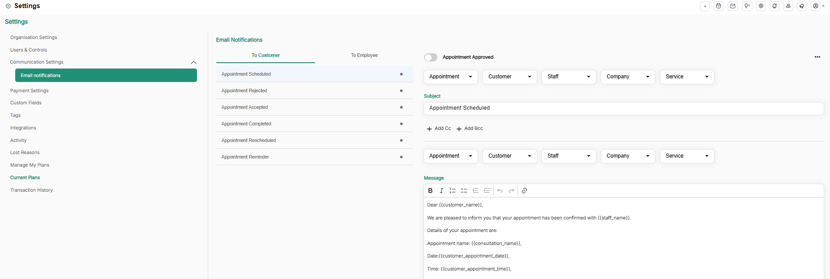Click the Add Cc button
Viewport: 830px width, 279px height.
(439, 129)
